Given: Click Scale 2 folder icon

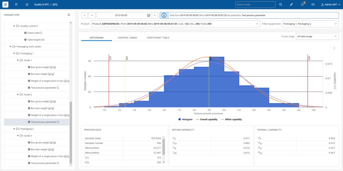Looking at the screenshot, I should click(21, 95).
